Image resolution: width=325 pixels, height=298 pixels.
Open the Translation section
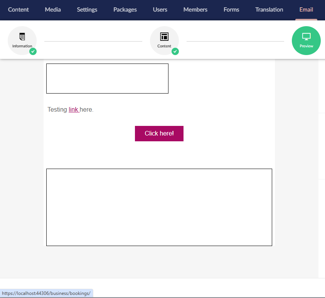point(269,10)
